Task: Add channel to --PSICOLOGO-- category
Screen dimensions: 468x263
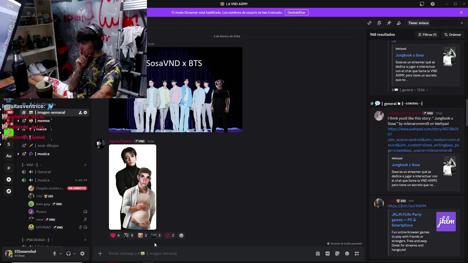Action: coord(85,240)
